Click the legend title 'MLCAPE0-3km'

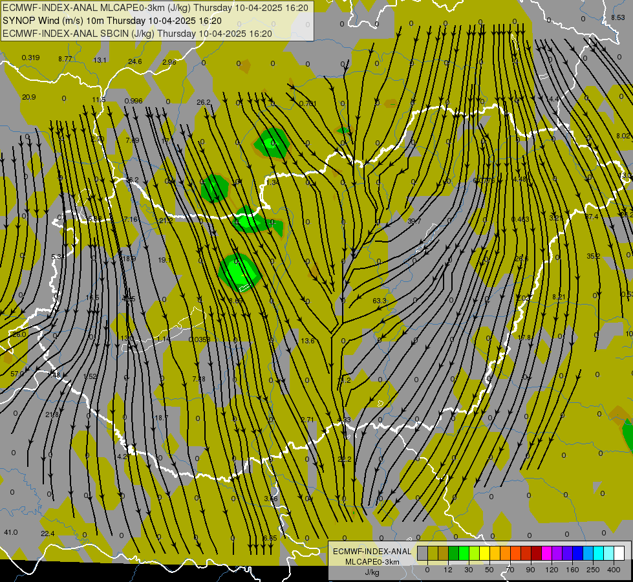pyautogui.click(x=372, y=562)
